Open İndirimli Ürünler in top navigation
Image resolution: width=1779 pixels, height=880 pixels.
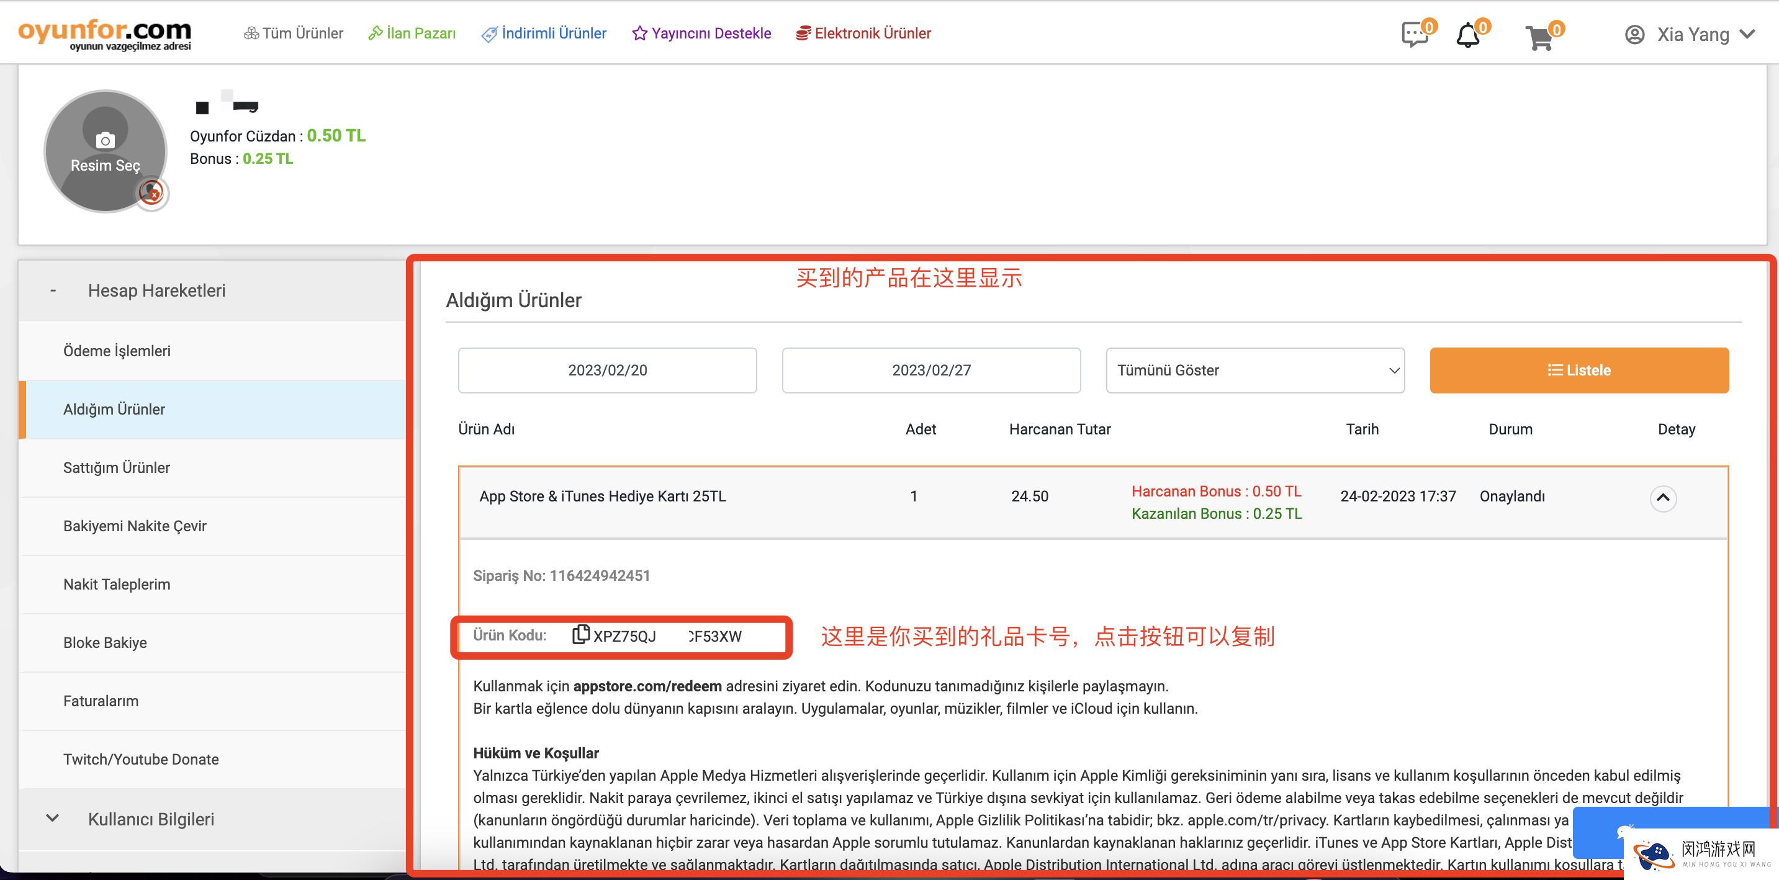(544, 33)
